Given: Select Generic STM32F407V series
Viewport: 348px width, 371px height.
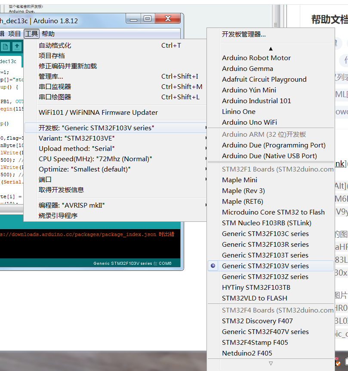Looking at the screenshot, I should (x=271, y=332).
